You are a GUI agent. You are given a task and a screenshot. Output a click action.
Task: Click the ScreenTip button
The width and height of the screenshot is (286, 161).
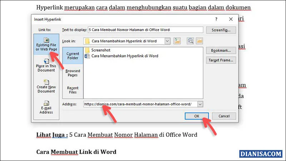[221, 30]
